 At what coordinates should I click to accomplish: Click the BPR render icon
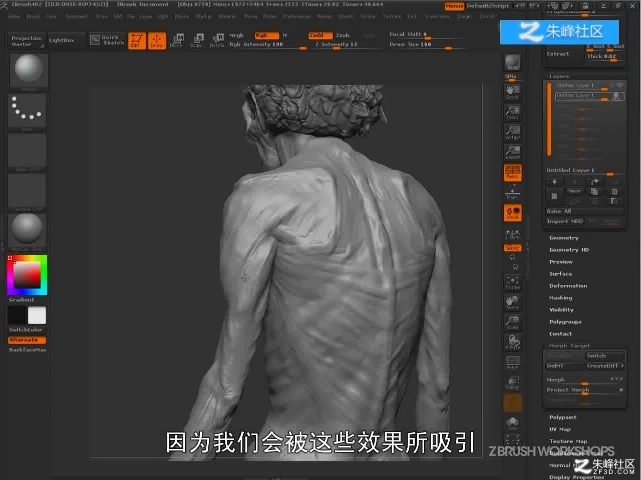click(x=512, y=62)
